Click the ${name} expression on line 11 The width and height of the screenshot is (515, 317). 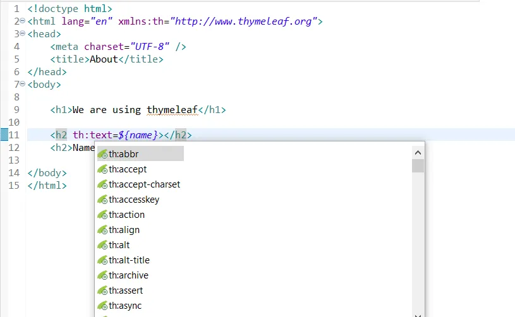point(138,135)
